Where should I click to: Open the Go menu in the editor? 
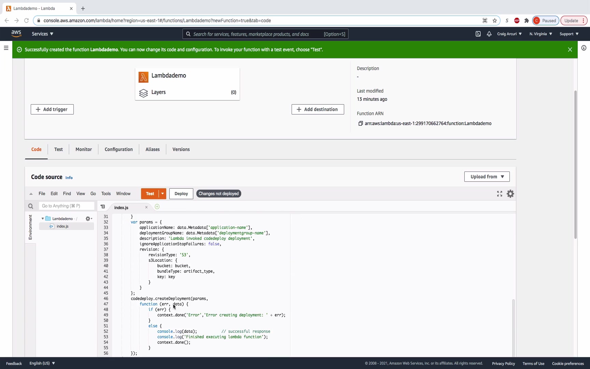coord(93,194)
